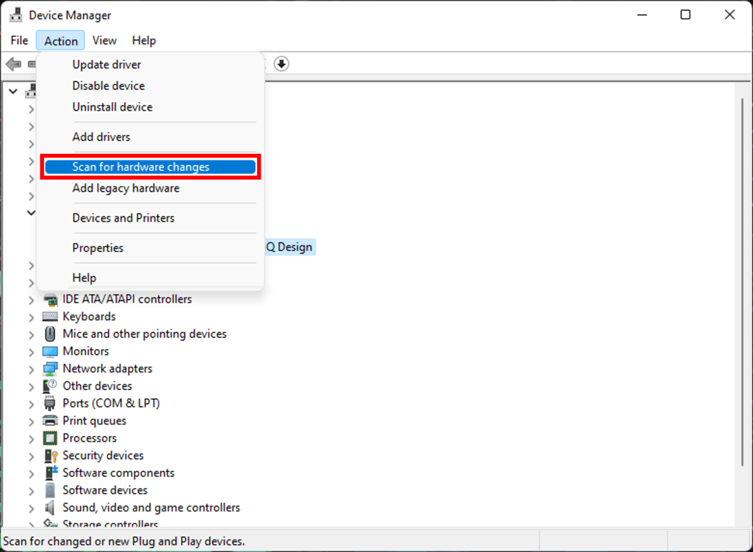Click the scan toolbar button with down arrow
This screenshot has height=552, width=753.
tap(281, 63)
